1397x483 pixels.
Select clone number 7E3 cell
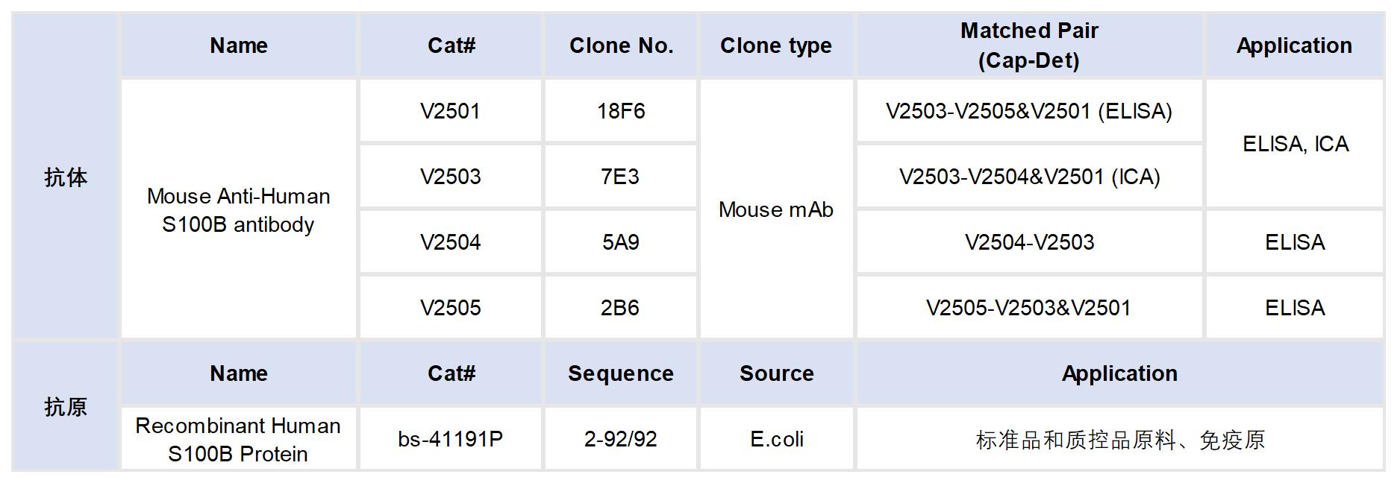coord(620,177)
